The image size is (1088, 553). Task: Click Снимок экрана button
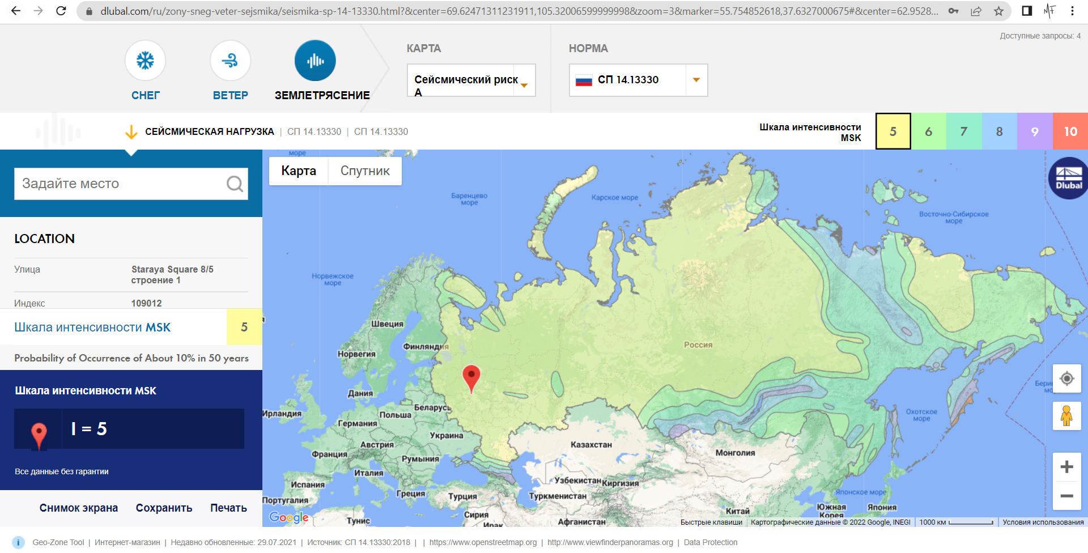coord(79,508)
